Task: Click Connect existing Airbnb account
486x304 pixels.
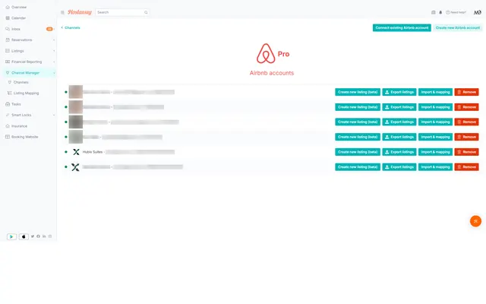Action: 402,27
